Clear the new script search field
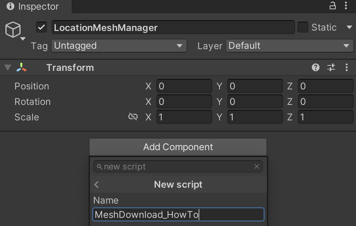This screenshot has height=226, width=356. tap(257, 166)
